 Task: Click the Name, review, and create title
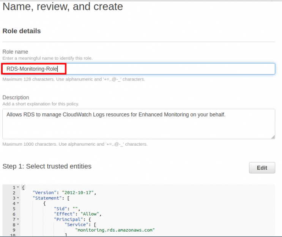[63, 7]
